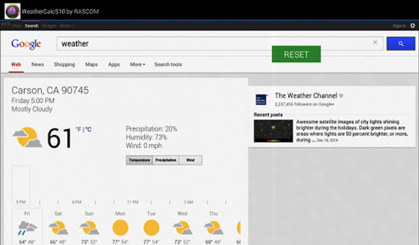Select Sunday's partly cloudy forecast icon

pos(89,228)
